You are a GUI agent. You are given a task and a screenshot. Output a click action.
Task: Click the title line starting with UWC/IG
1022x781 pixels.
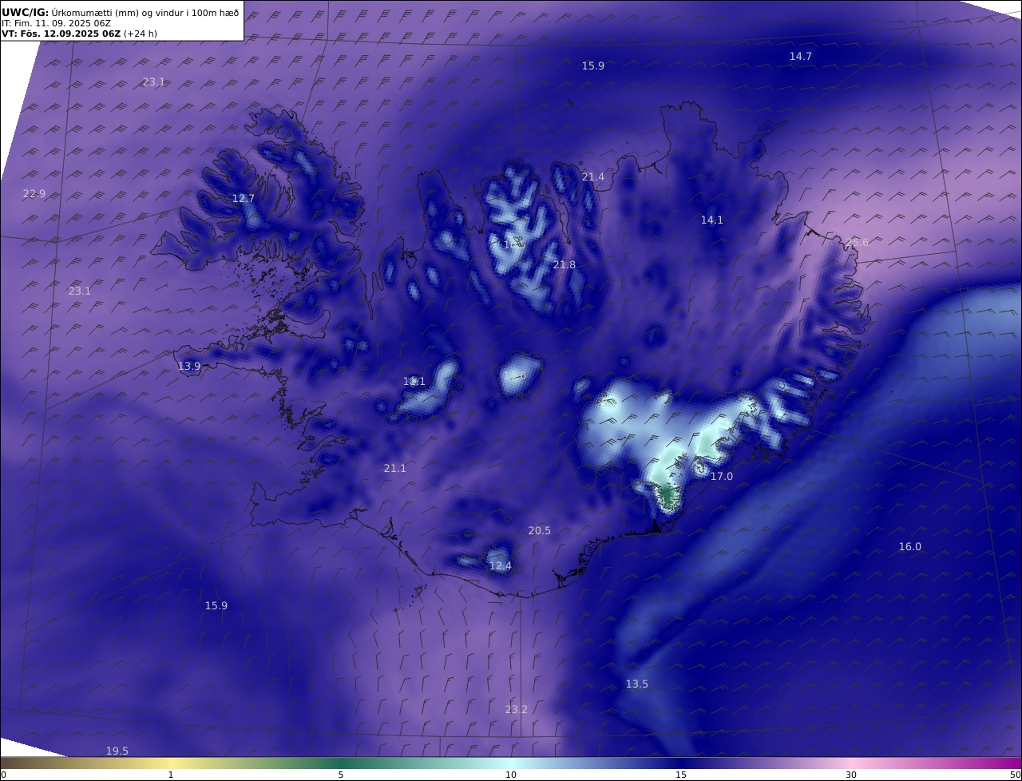(x=121, y=13)
